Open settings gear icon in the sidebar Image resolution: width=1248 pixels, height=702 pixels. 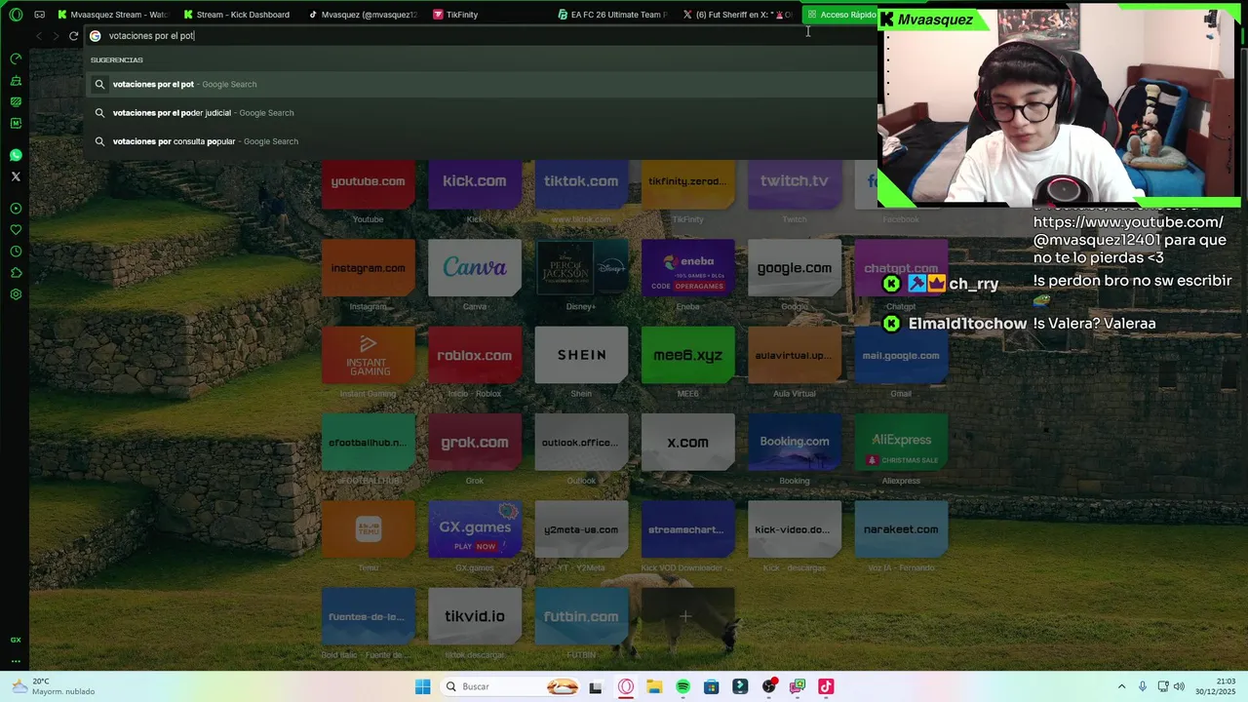pos(16,294)
